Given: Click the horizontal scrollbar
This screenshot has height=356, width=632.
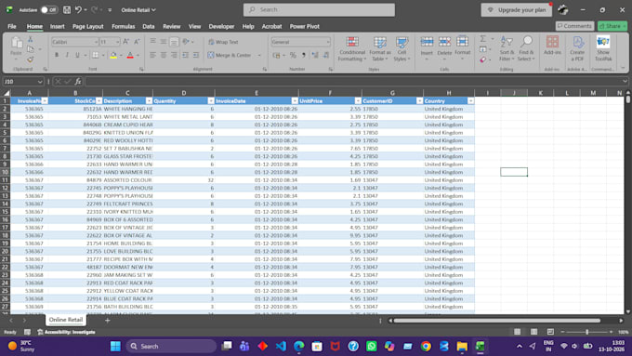Looking at the screenshot, I should click(496, 321).
